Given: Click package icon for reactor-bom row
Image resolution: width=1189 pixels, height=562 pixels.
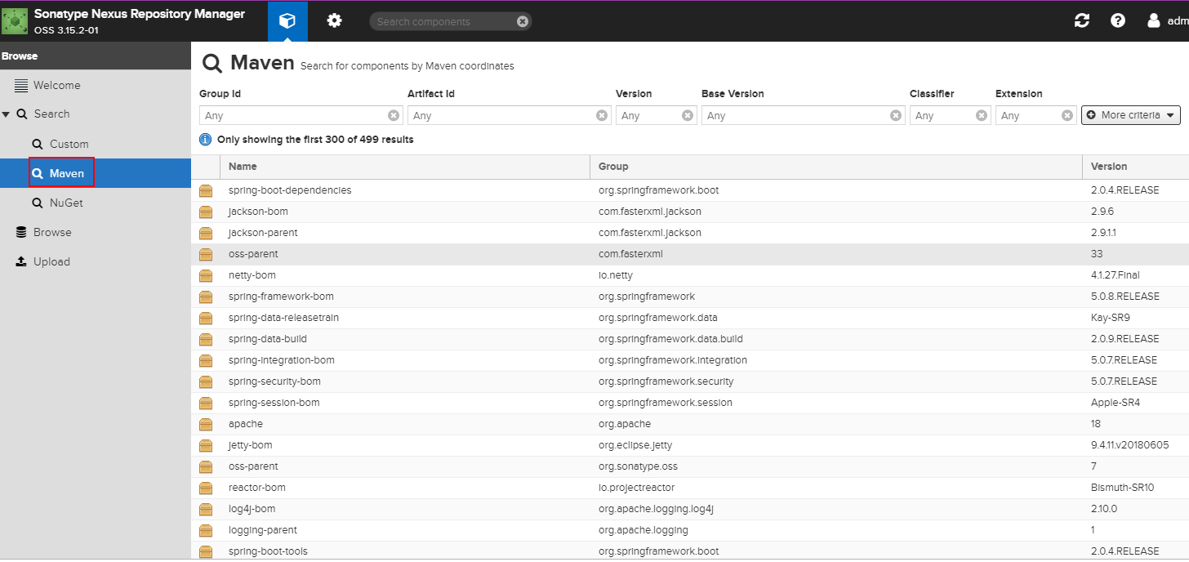Looking at the screenshot, I should [206, 488].
